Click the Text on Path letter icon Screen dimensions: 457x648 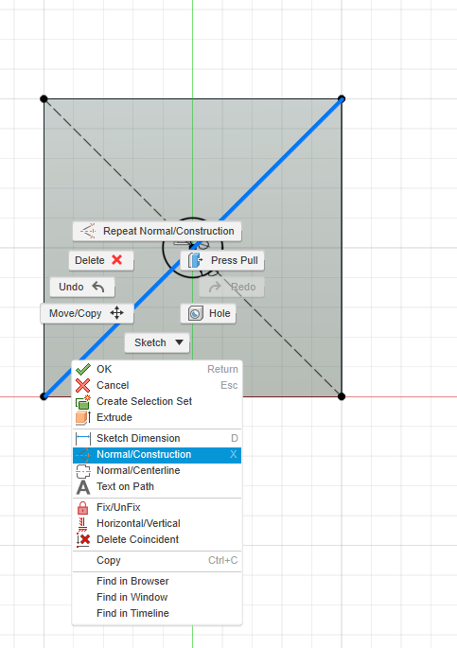point(83,487)
